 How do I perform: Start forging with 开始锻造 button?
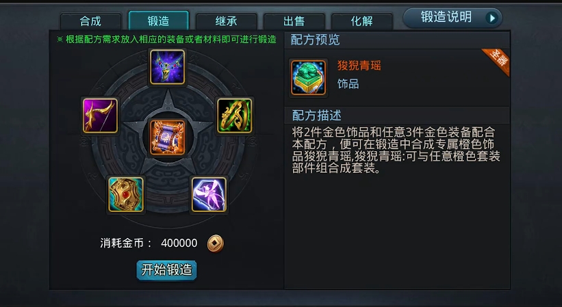tap(166, 270)
